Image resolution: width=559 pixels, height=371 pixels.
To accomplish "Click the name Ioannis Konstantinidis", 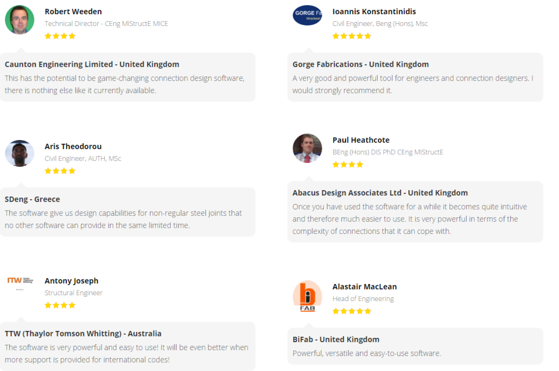I will pos(374,12).
